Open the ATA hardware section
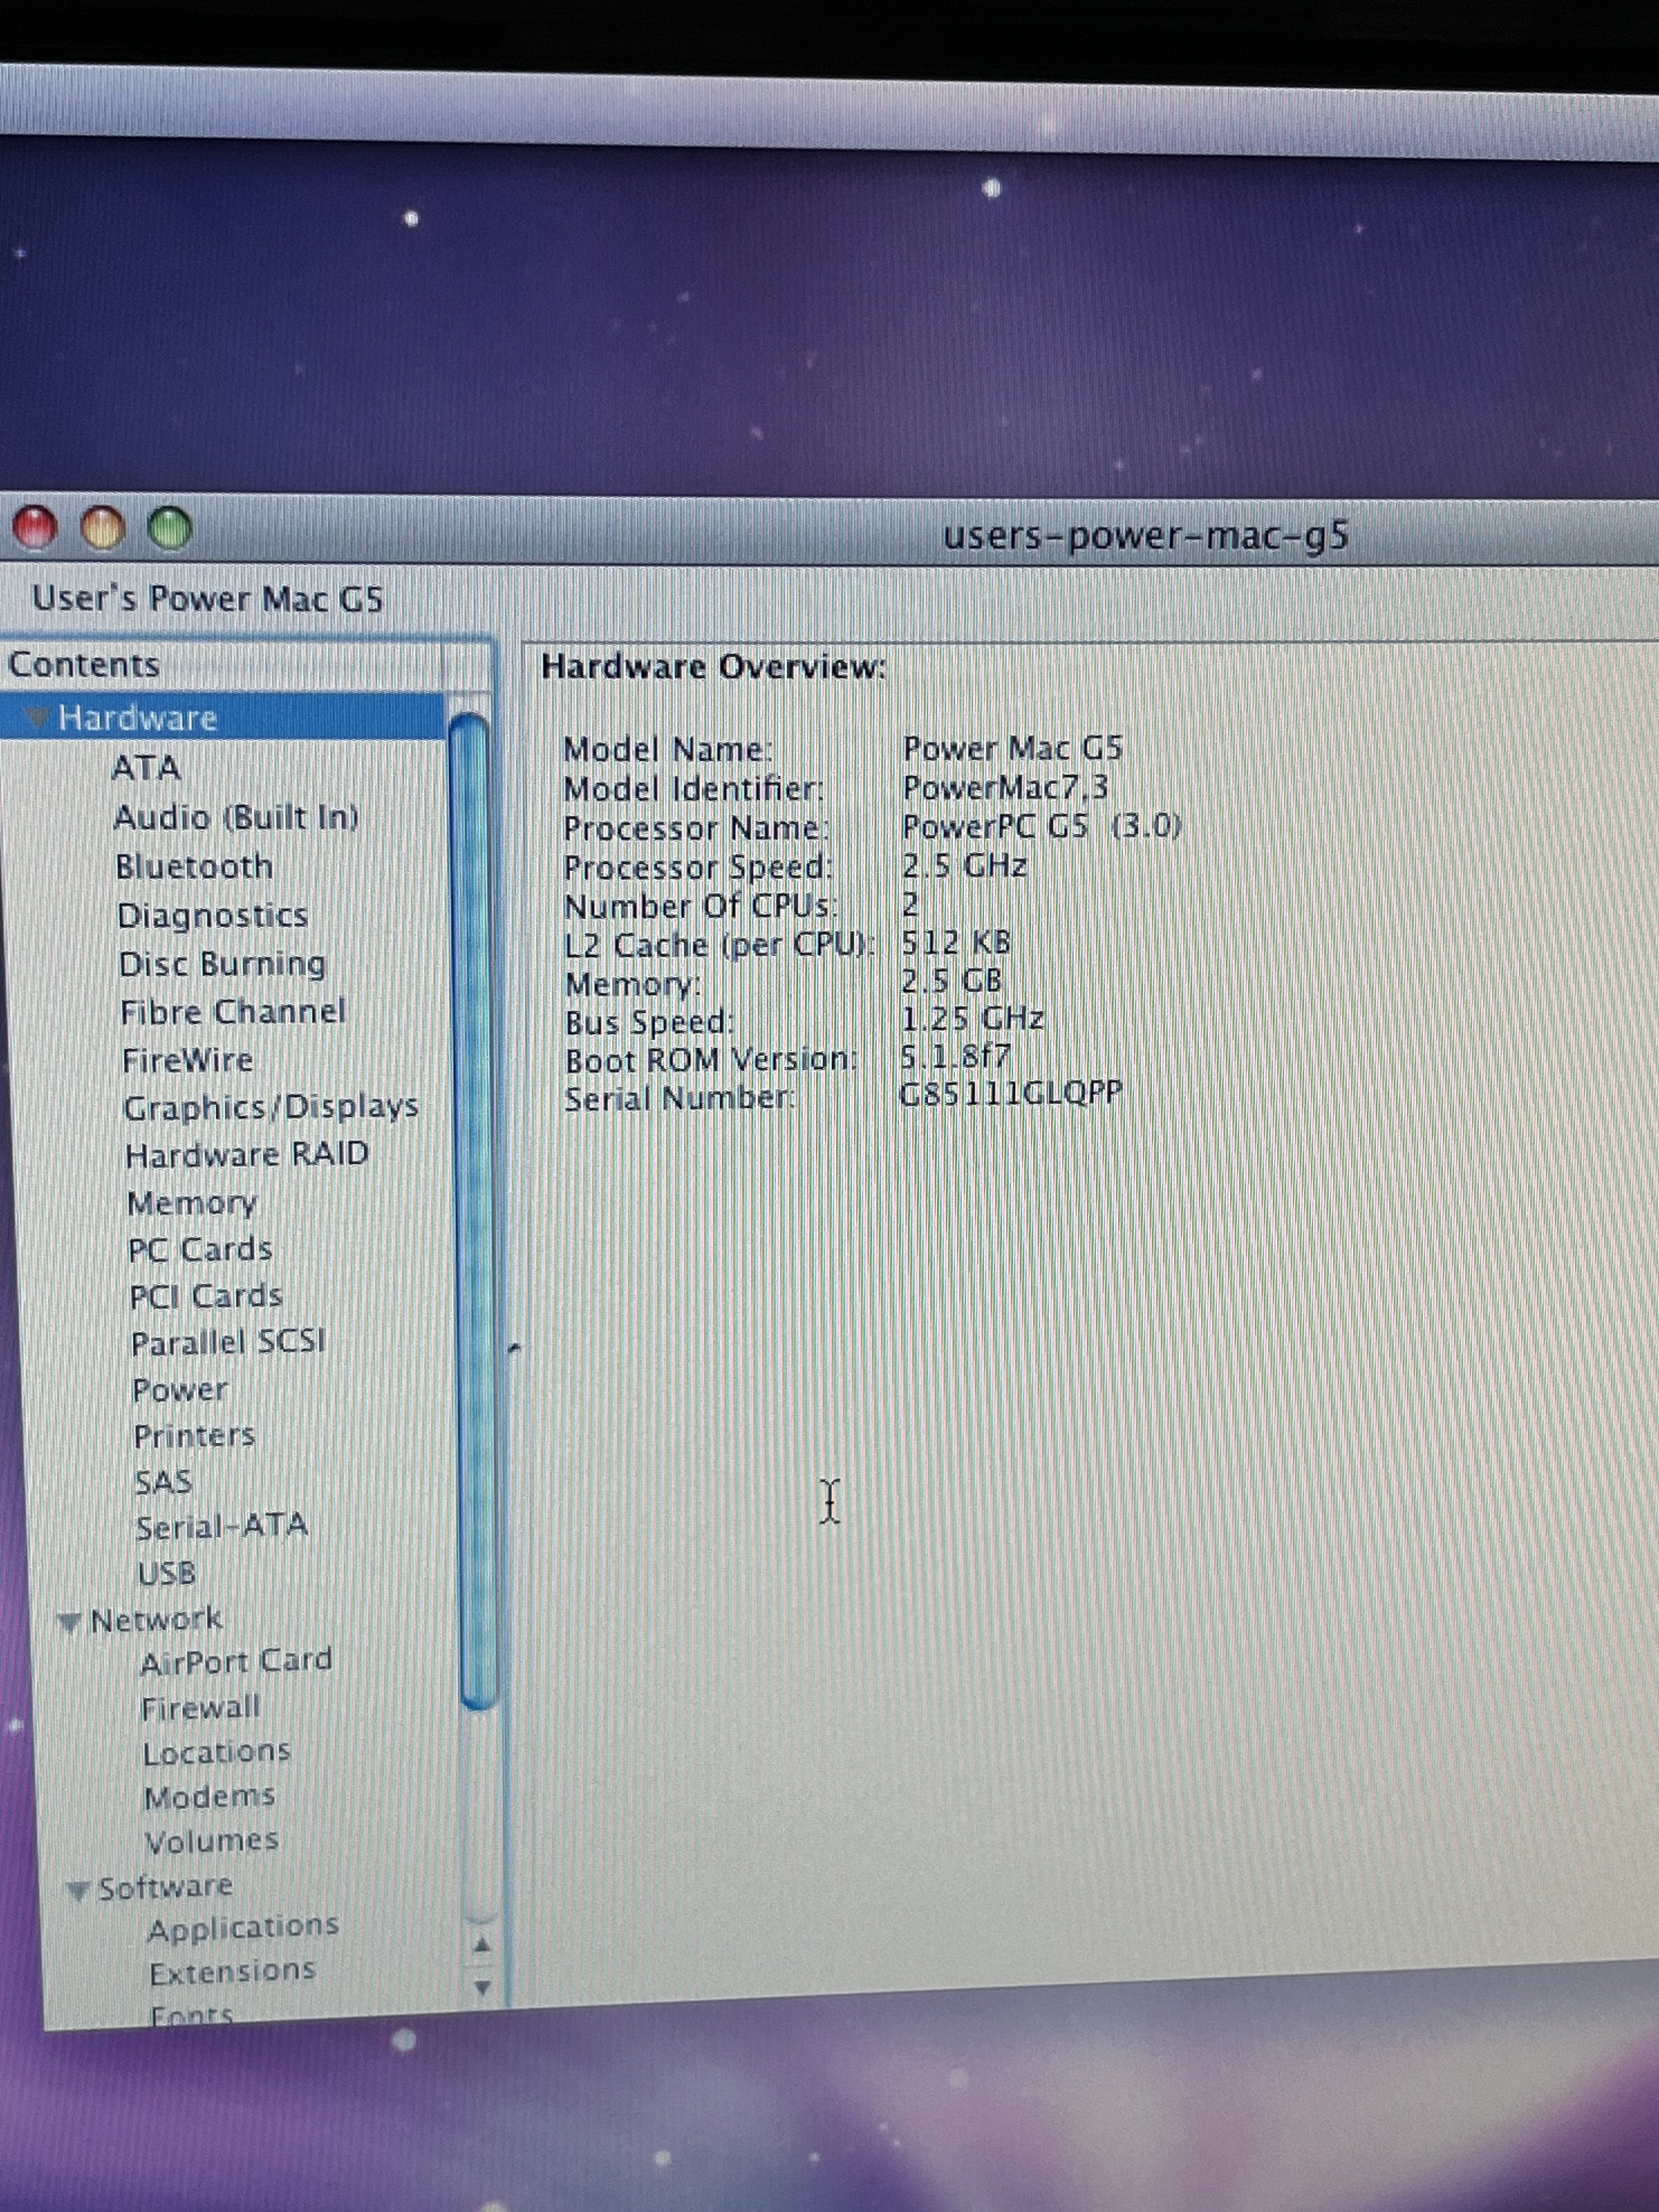This screenshot has width=1659, height=2212. pos(146,768)
